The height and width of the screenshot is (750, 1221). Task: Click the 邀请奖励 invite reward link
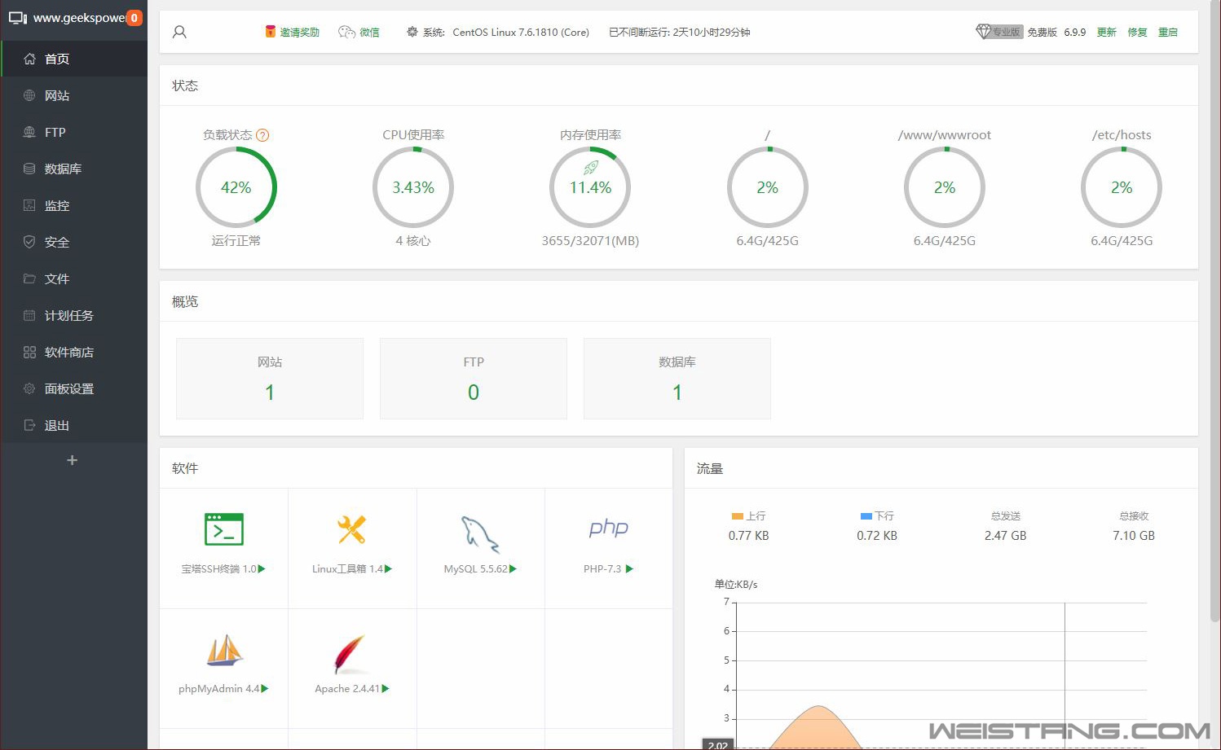293,33
